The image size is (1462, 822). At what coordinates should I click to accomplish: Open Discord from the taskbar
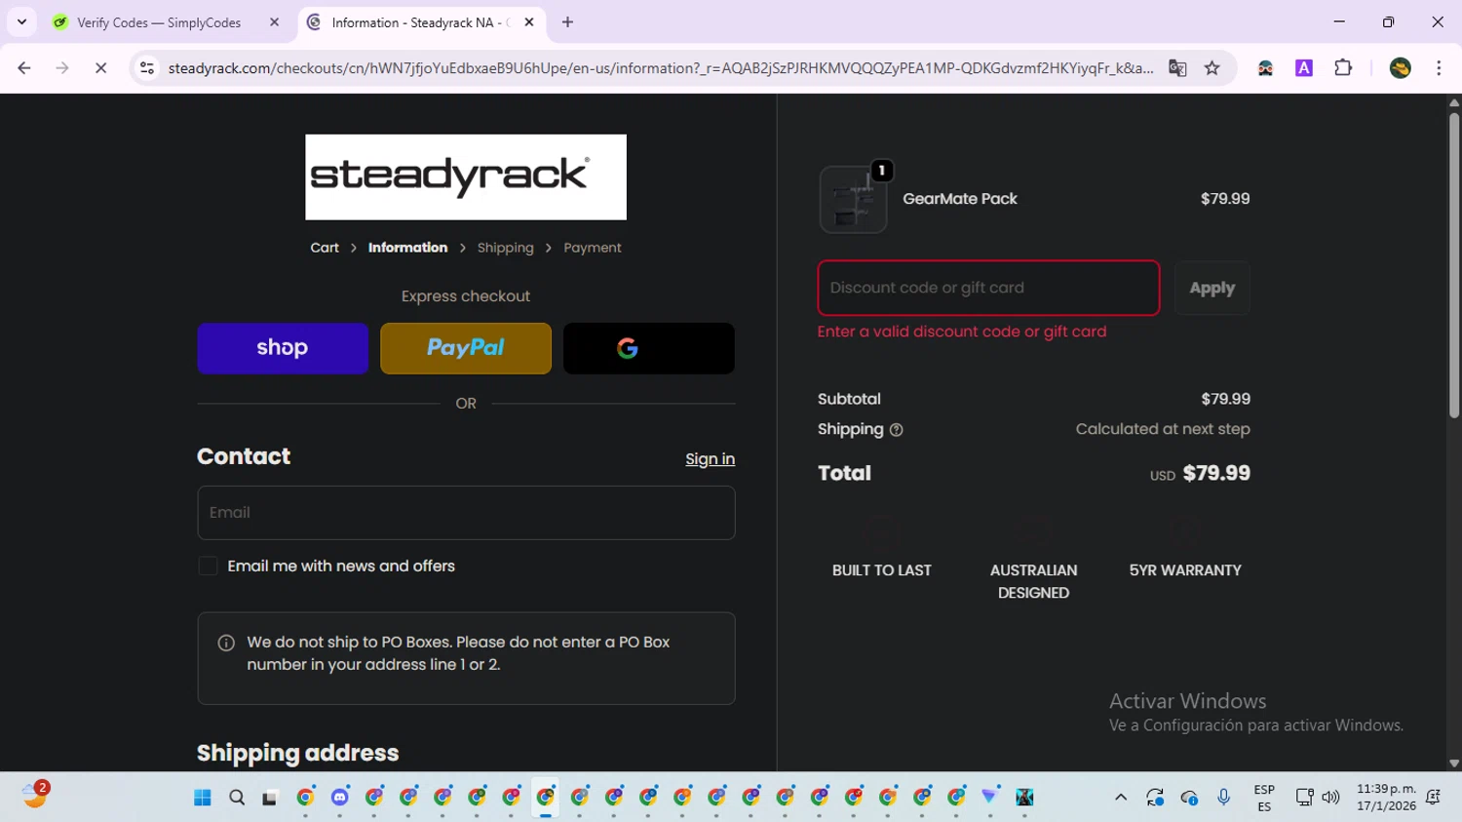click(339, 798)
